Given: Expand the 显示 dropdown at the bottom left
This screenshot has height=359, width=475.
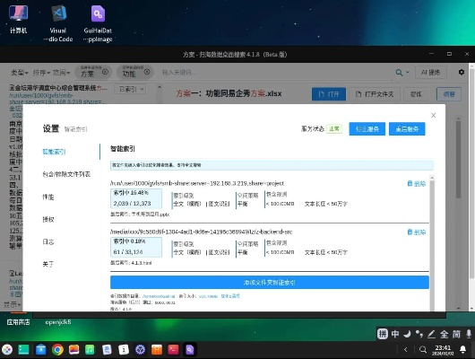Looking at the screenshot, I should (x=13, y=304).
